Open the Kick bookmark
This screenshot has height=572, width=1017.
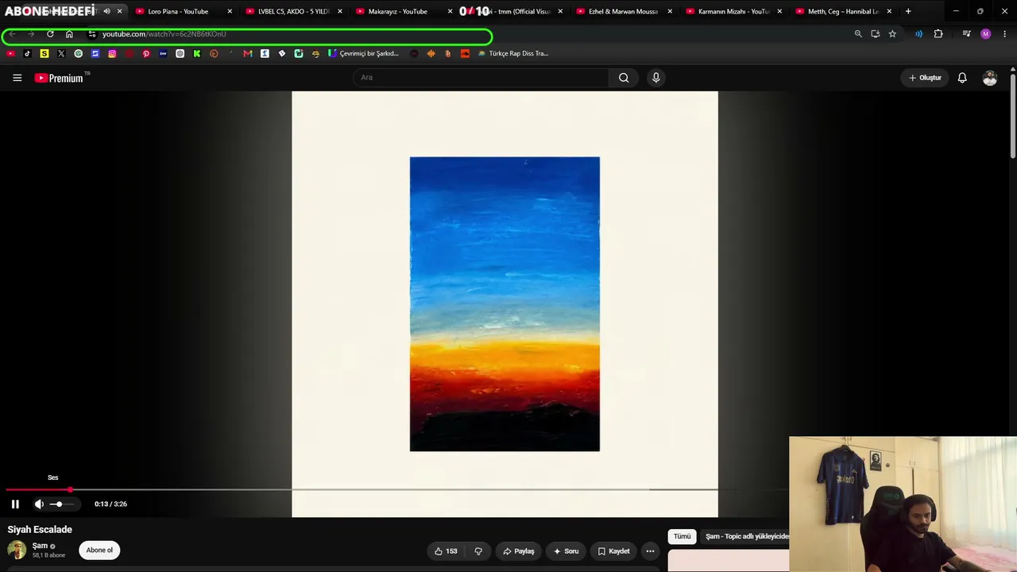[x=197, y=53]
